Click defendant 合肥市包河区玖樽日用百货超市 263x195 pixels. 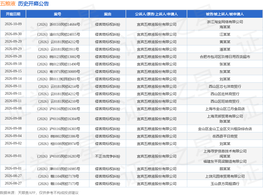(x=225, y=57)
